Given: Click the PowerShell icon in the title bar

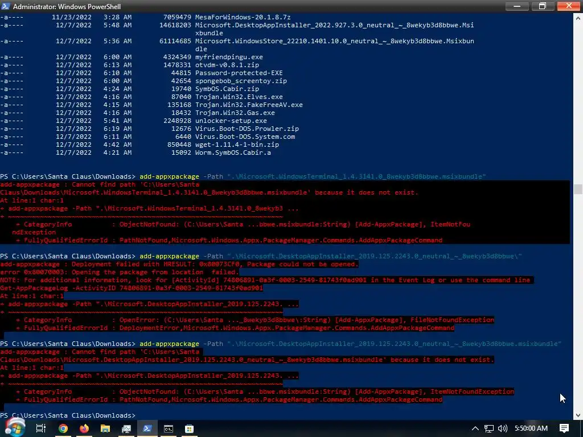Looking at the screenshot, I should [5, 6].
